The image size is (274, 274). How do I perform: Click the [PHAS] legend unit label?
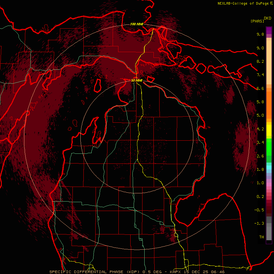(x=257, y=21)
